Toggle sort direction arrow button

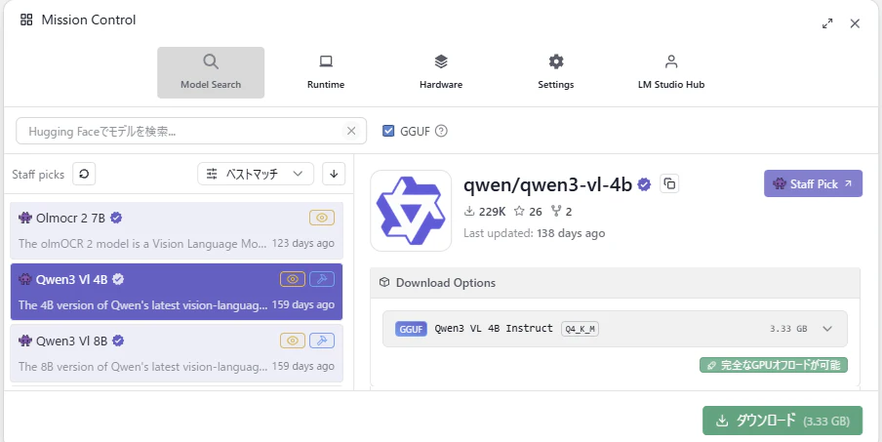(x=334, y=174)
